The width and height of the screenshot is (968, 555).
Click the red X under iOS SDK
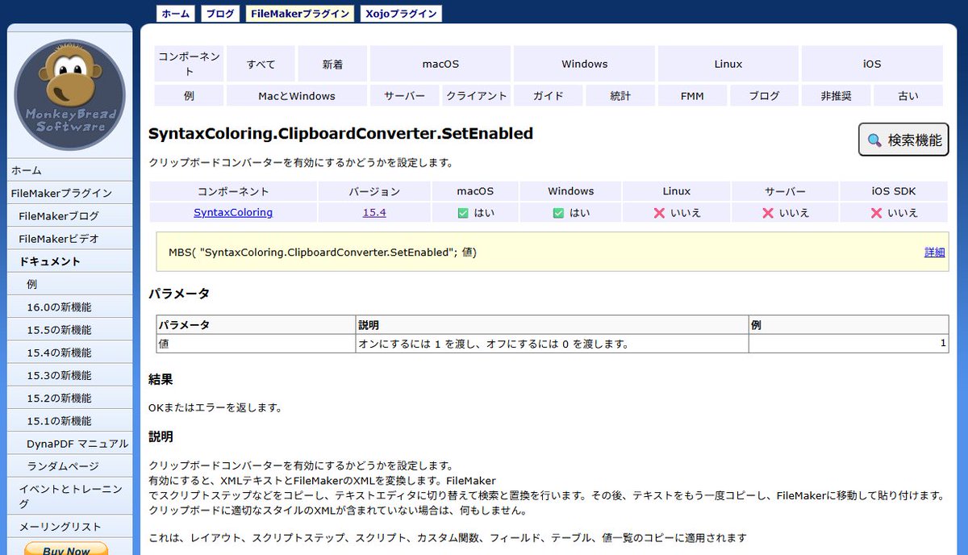tap(876, 213)
